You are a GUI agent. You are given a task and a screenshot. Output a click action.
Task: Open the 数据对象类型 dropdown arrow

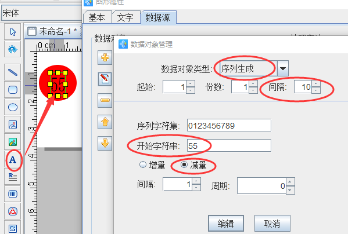click(x=283, y=68)
